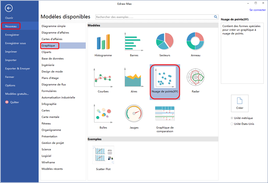Pick the Nuage de points(XY) template
Screen dimensions: 268x183
tap(165, 82)
